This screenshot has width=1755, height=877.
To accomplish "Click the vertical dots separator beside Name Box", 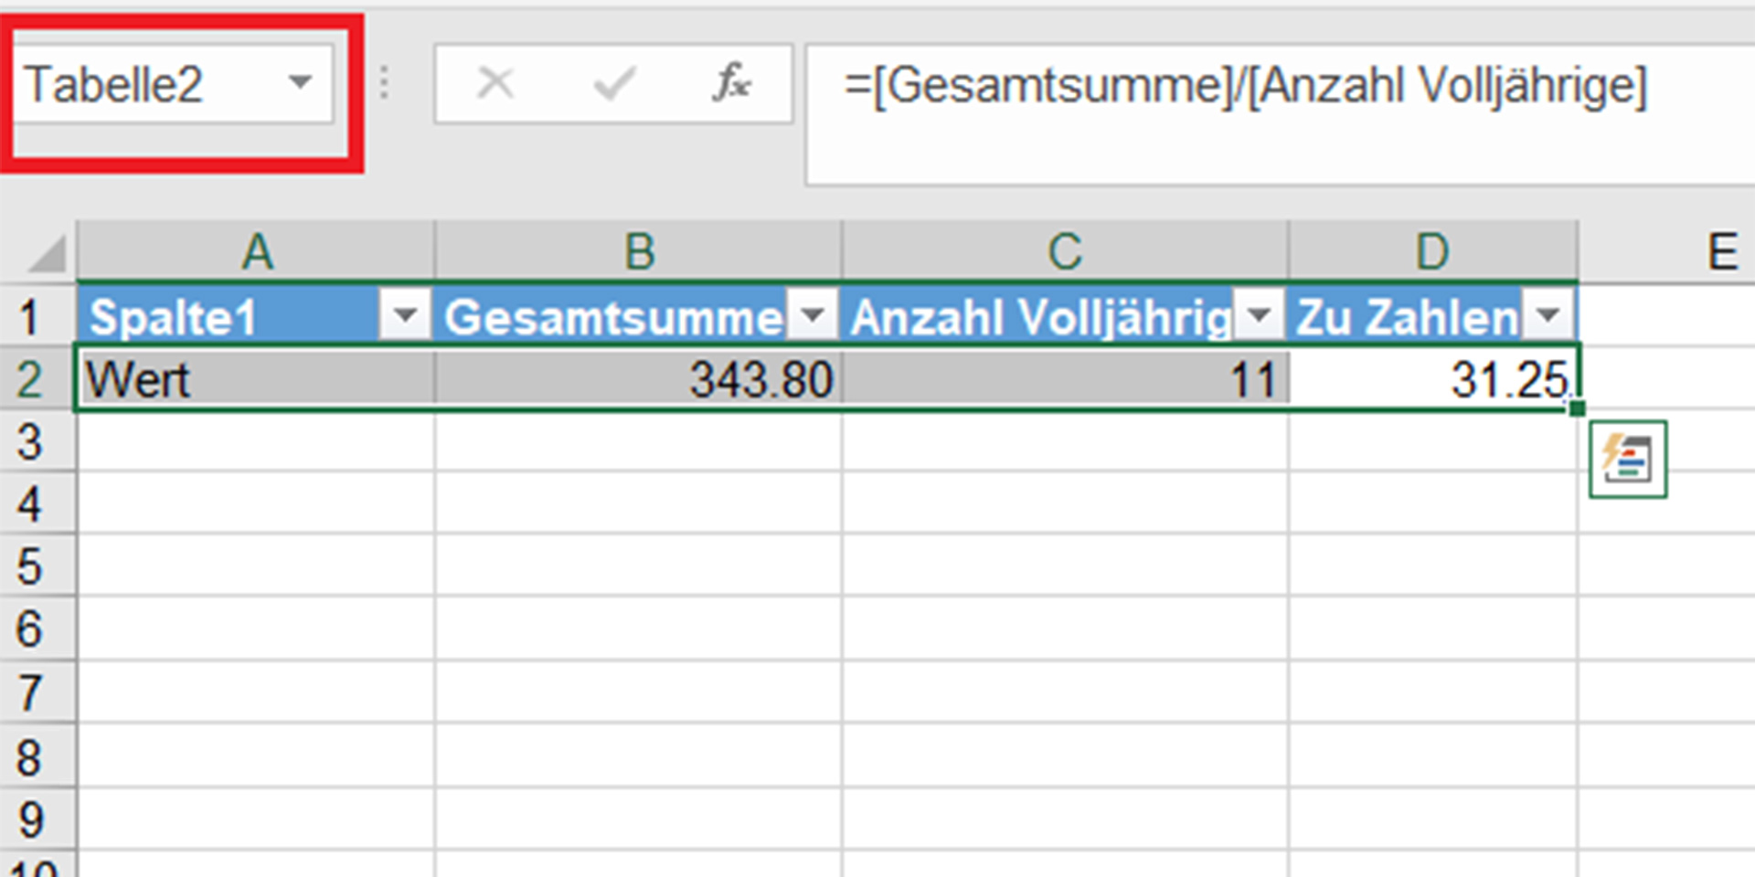I will [384, 83].
